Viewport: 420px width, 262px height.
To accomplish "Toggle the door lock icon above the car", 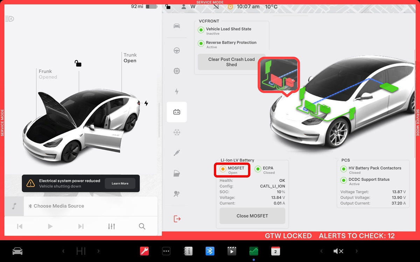I will 78,63.
